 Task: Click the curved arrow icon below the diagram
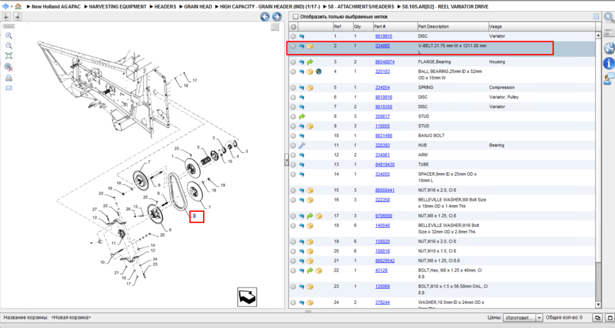(x=247, y=297)
